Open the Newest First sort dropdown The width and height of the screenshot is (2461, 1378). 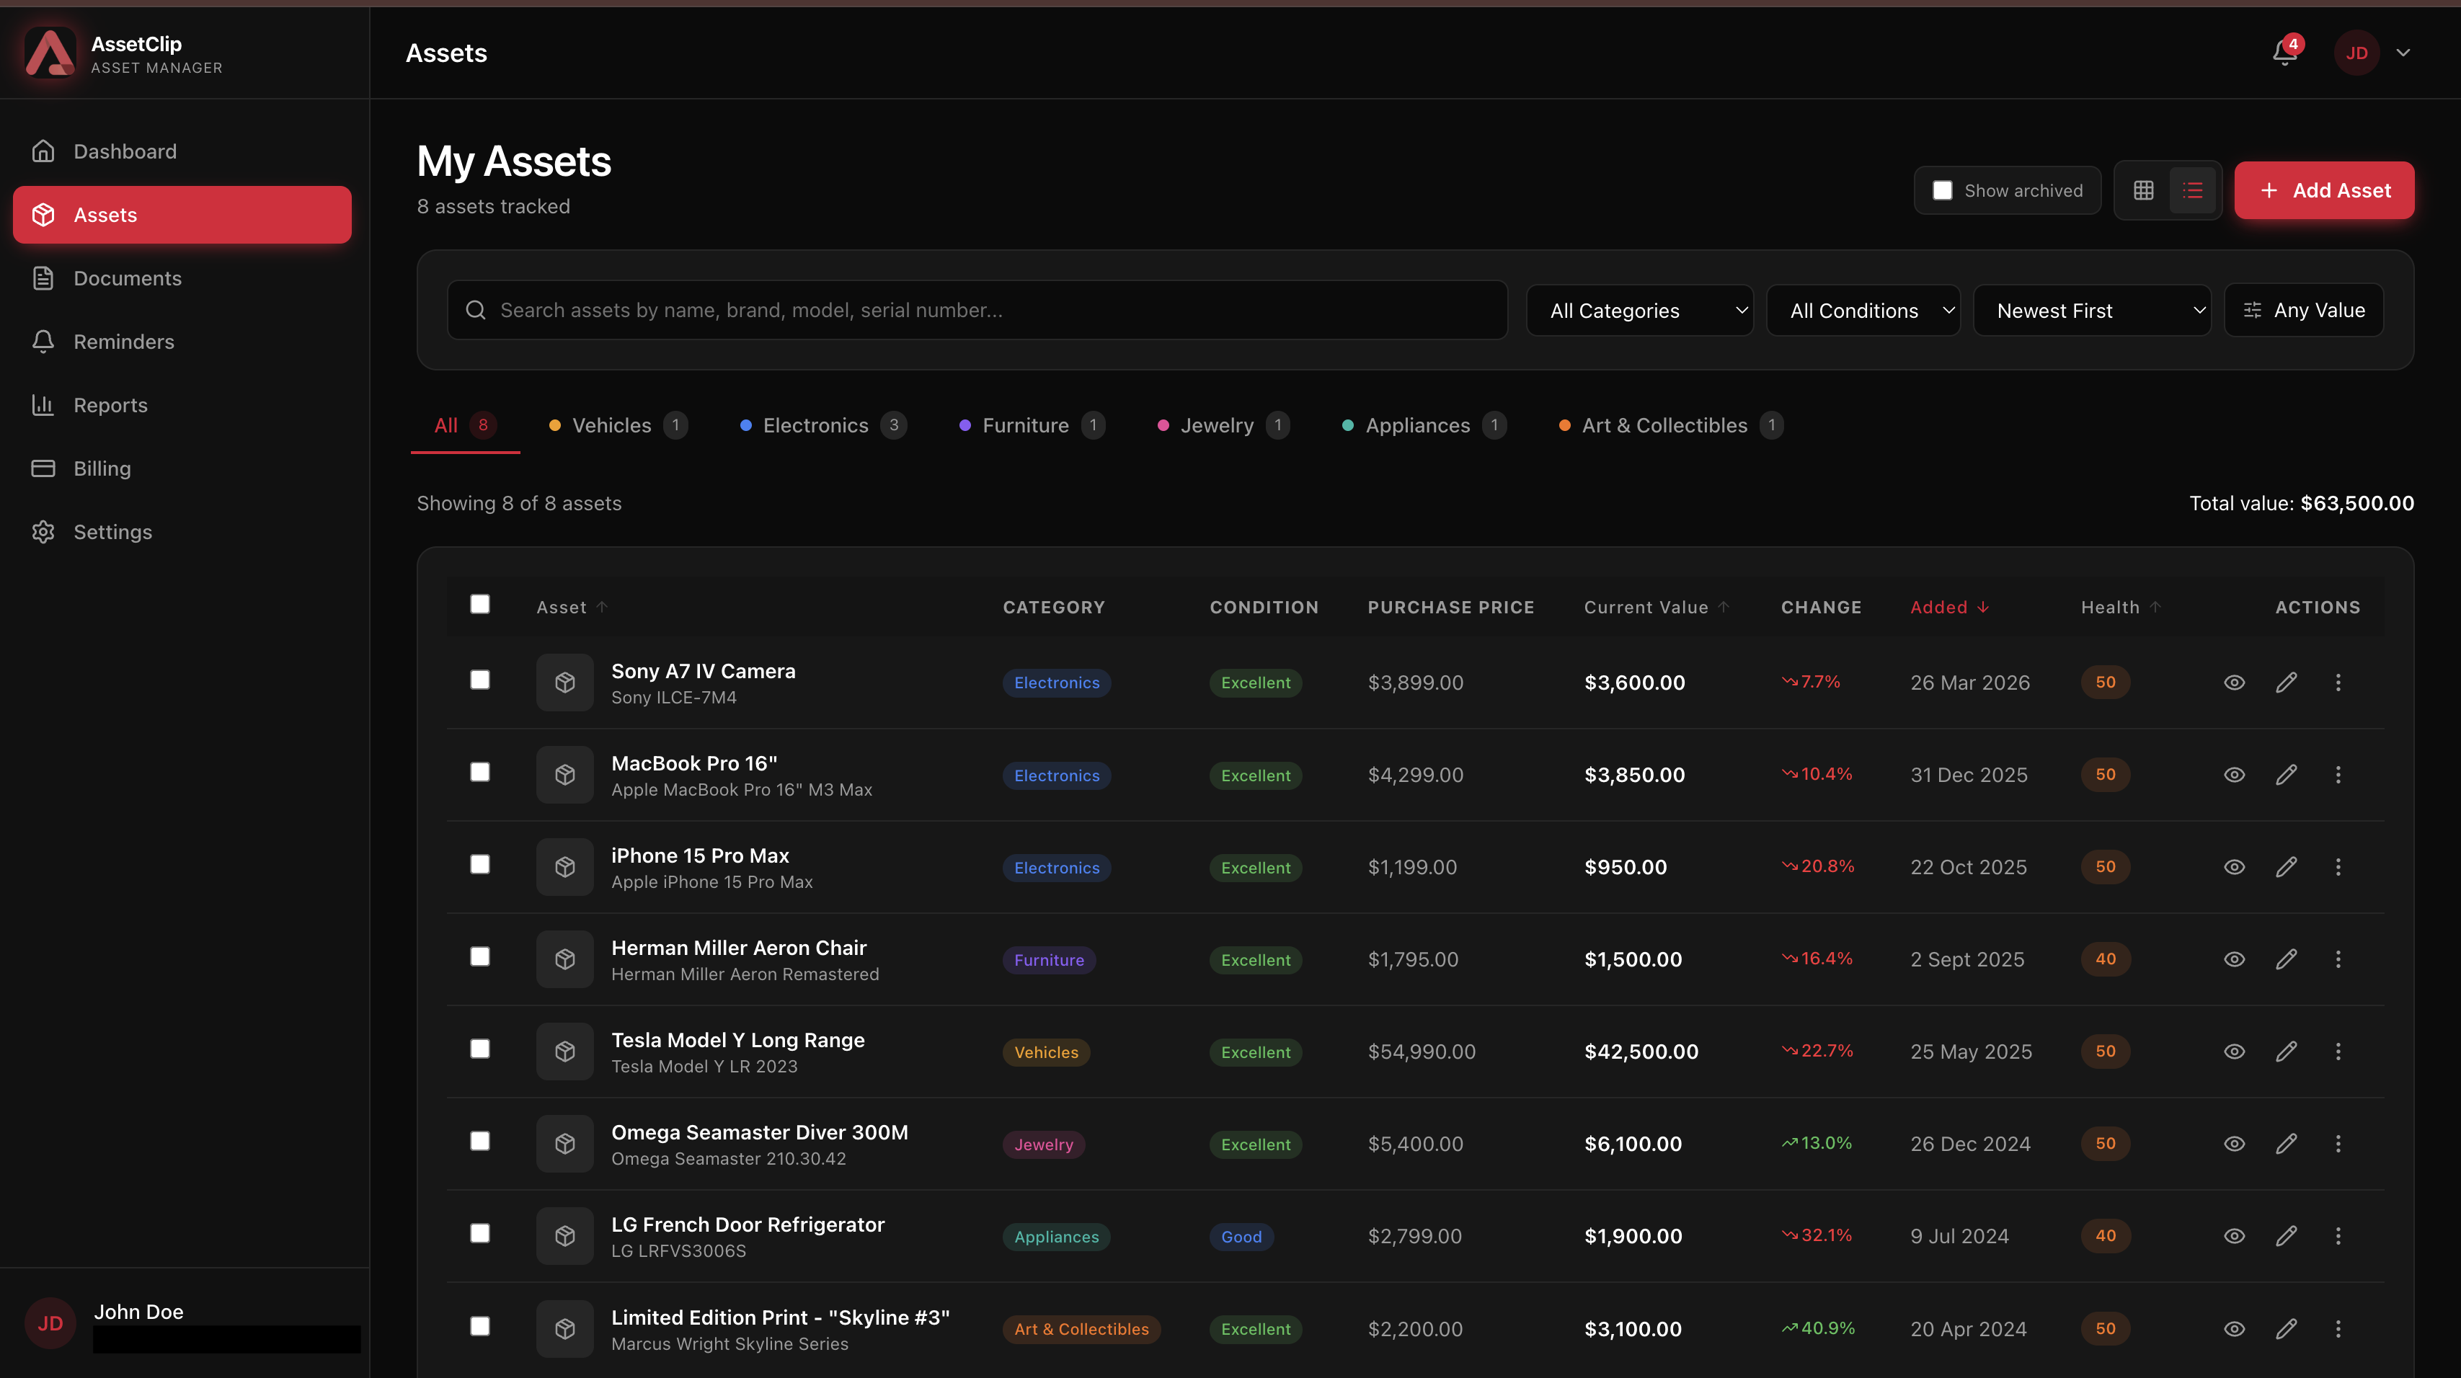pos(2092,311)
